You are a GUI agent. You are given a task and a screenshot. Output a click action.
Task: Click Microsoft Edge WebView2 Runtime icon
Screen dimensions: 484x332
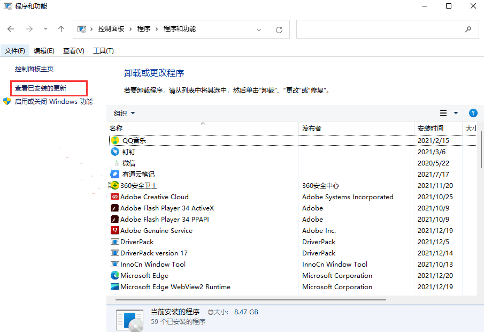click(x=115, y=286)
